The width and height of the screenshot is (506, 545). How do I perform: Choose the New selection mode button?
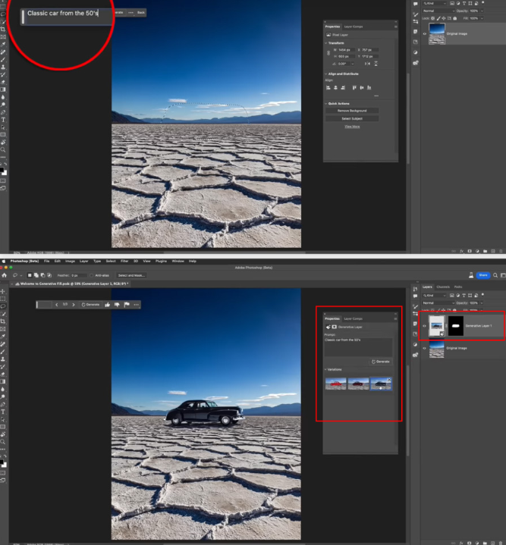pos(30,275)
